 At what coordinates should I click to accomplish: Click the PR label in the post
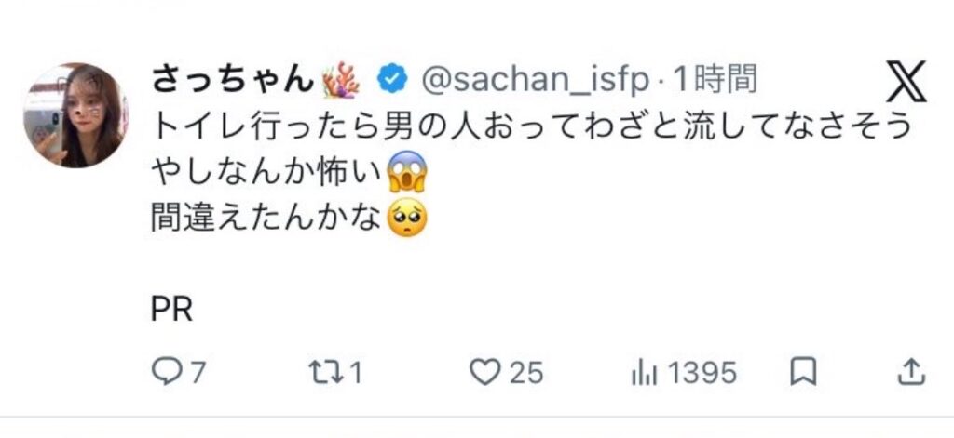pos(170,309)
